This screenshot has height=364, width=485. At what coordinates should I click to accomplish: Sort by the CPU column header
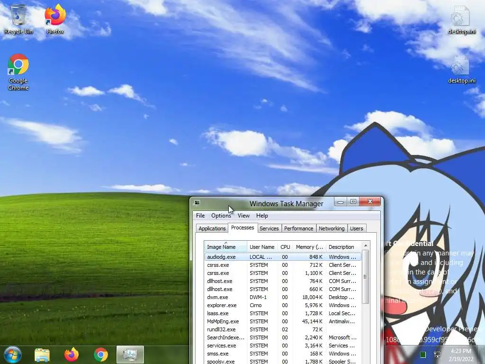[285, 246]
